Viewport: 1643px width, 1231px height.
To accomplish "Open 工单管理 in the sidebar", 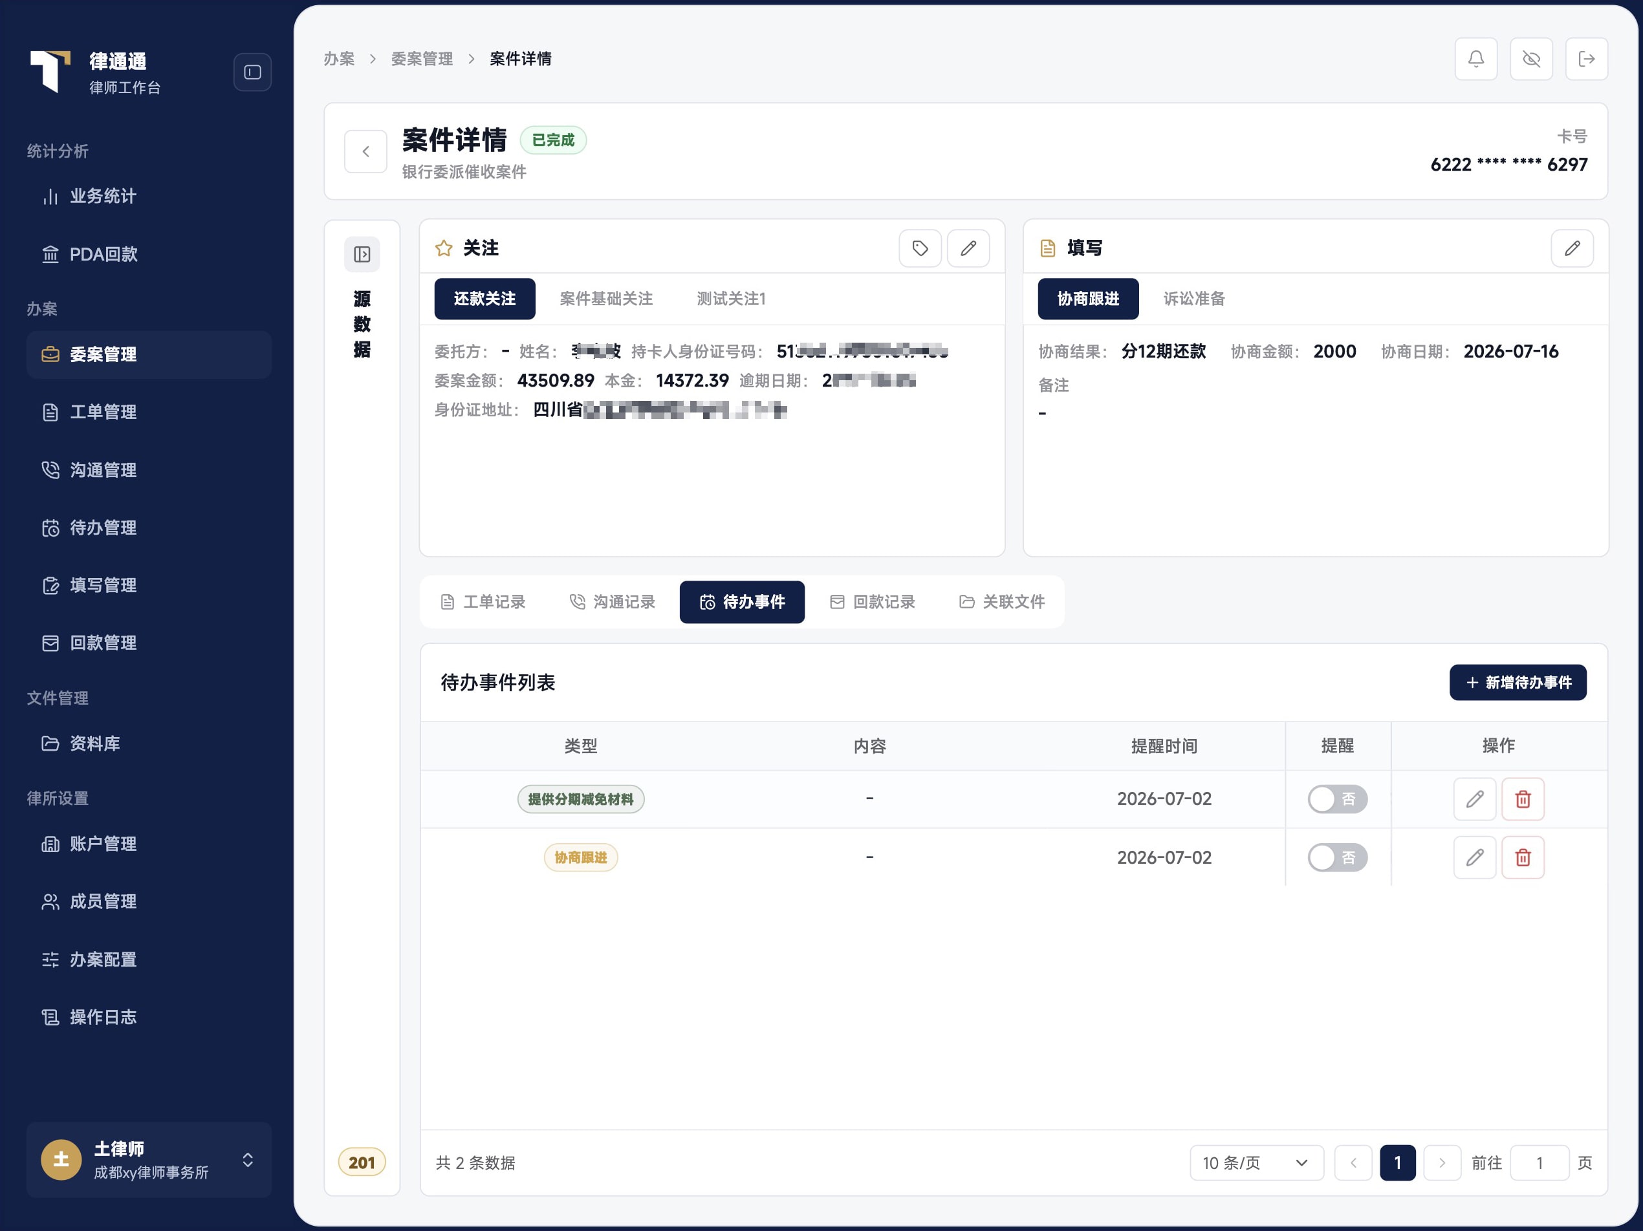I will (149, 412).
